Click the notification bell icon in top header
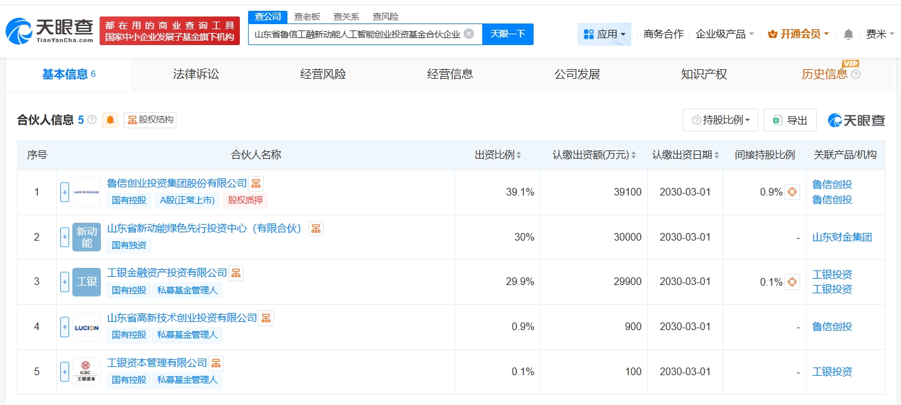This screenshot has height=405, width=901. pos(848,34)
